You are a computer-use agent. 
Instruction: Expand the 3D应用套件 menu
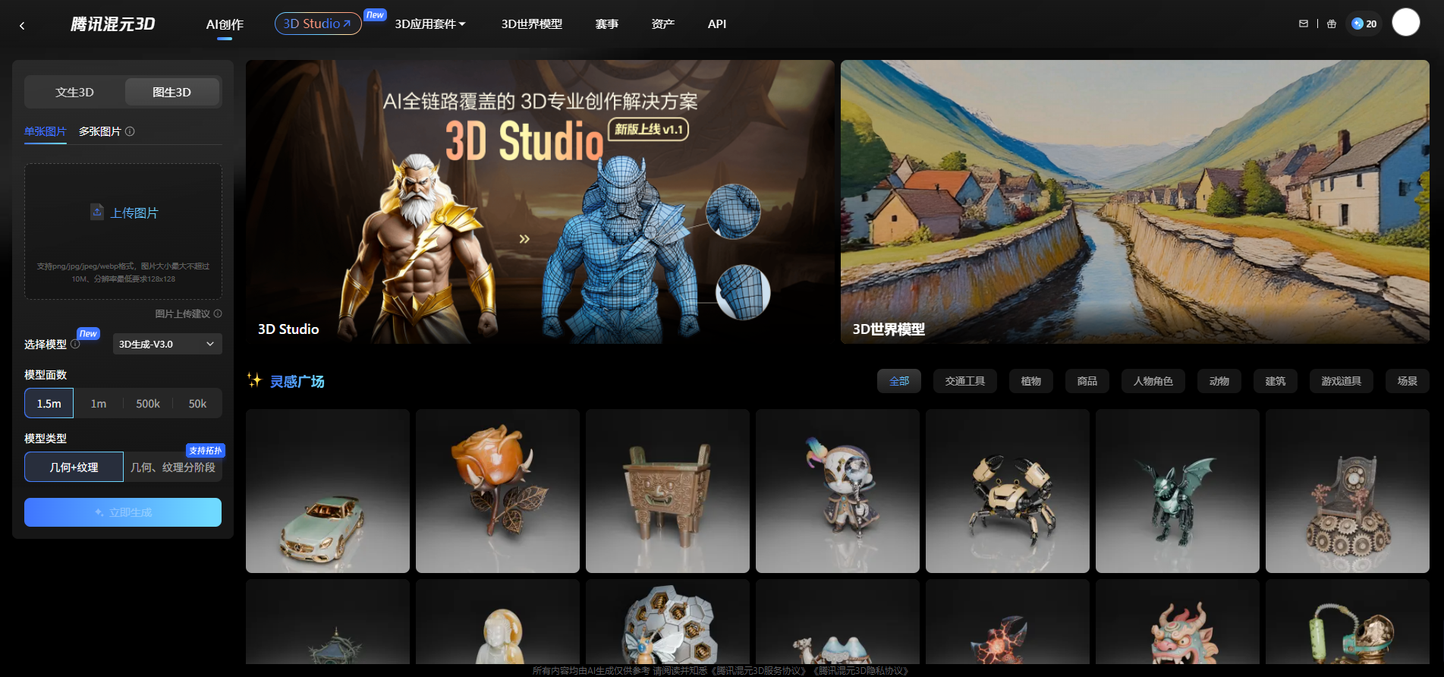point(429,24)
